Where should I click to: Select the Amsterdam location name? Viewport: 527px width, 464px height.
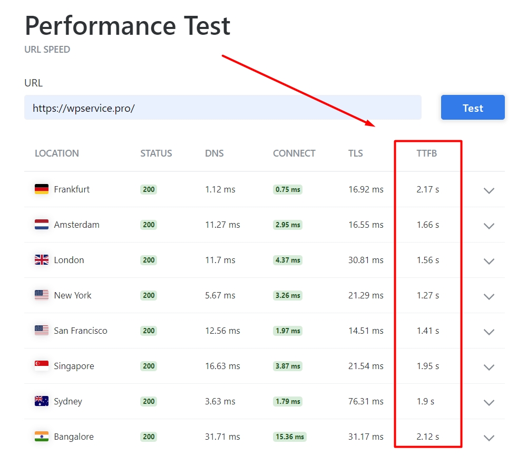pyautogui.click(x=76, y=225)
